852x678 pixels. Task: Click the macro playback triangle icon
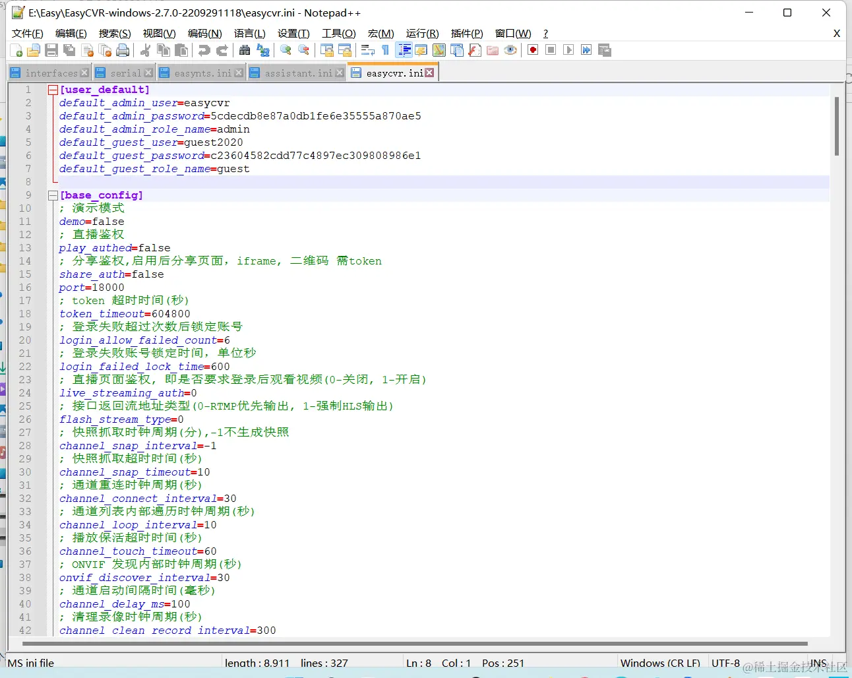pos(568,50)
